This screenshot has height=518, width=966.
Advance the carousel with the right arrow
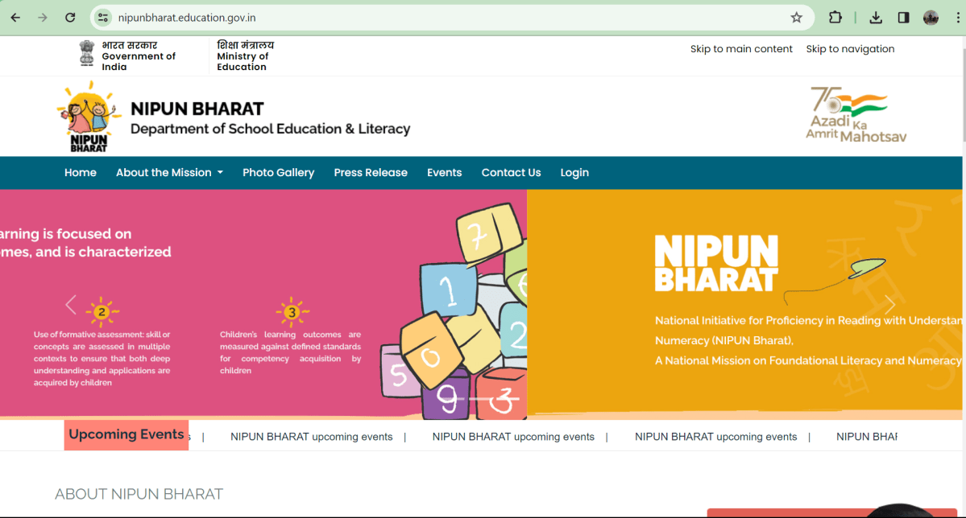[889, 305]
